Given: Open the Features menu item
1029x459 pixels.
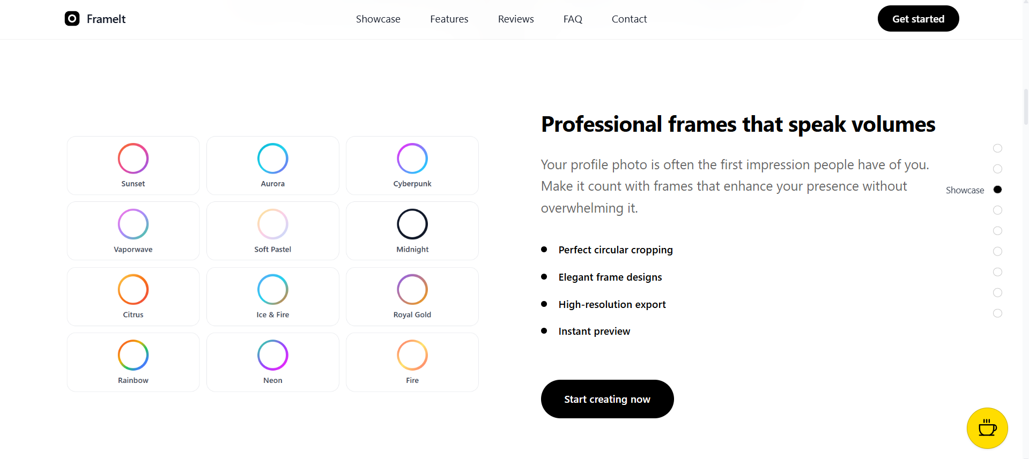Looking at the screenshot, I should [x=449, y=19].
